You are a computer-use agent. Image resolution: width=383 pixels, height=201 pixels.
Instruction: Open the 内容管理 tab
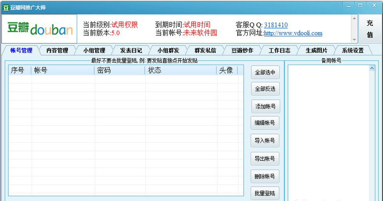pos(57,50)
